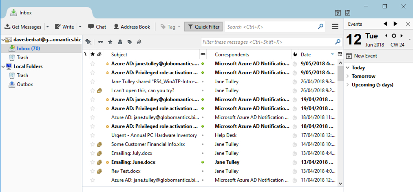Collapse dave.bedrat account tree

pos(3,40)
